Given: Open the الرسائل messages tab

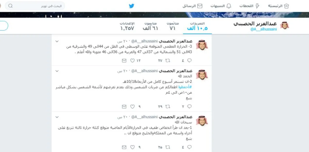Looking at the screenshot, I should click(x=192, y=6).
